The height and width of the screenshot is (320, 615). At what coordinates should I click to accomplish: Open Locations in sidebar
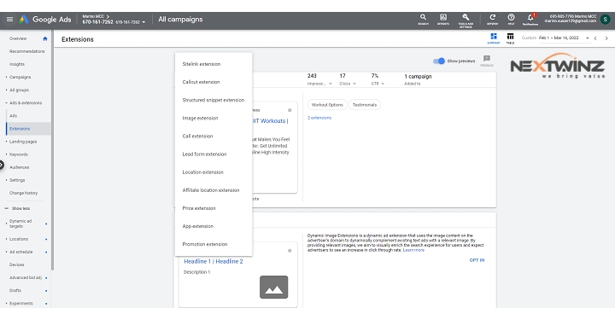19,239
